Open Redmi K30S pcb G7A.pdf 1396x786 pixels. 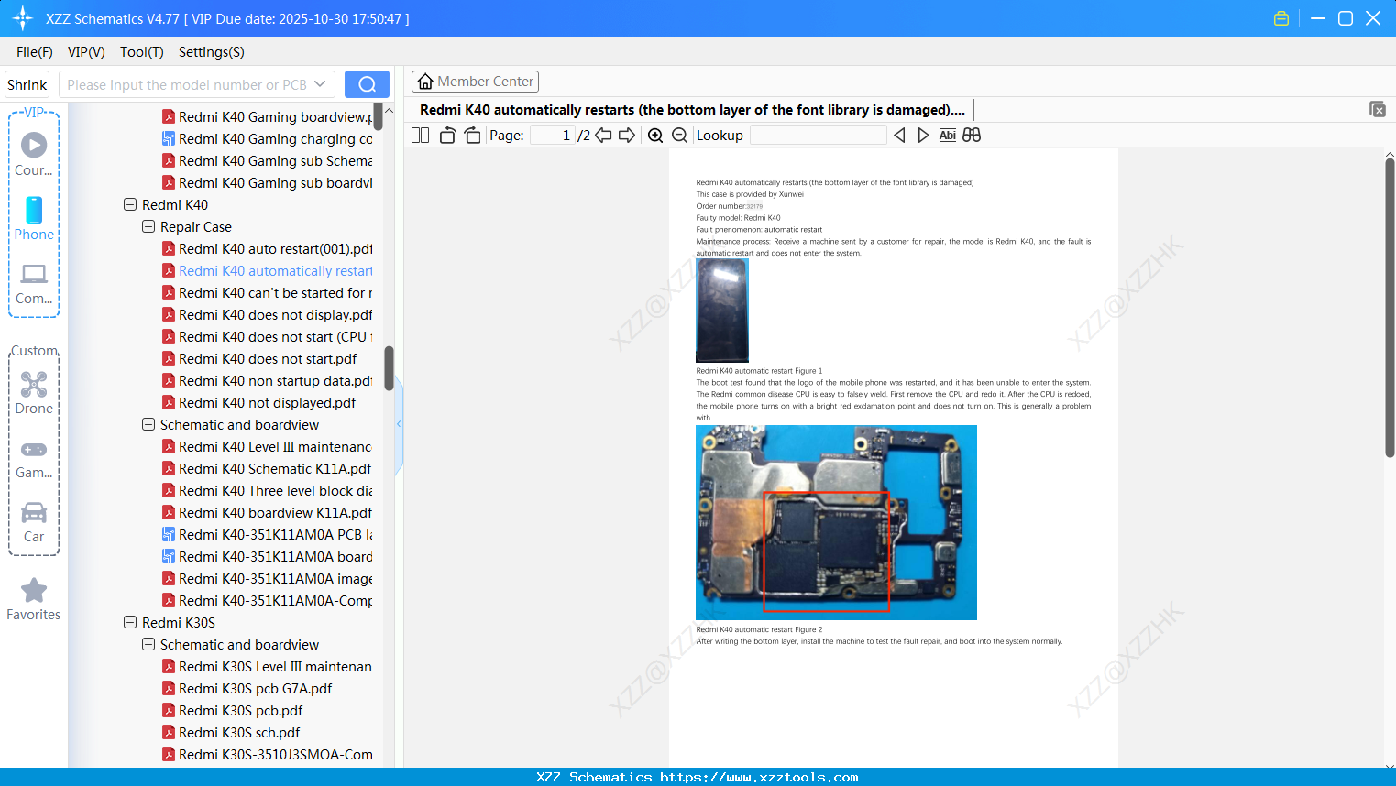click(x=247, y=688)
